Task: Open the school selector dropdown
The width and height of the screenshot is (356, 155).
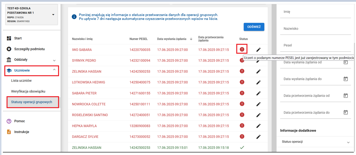Action: pyautogui.click(x=53, y=15)
